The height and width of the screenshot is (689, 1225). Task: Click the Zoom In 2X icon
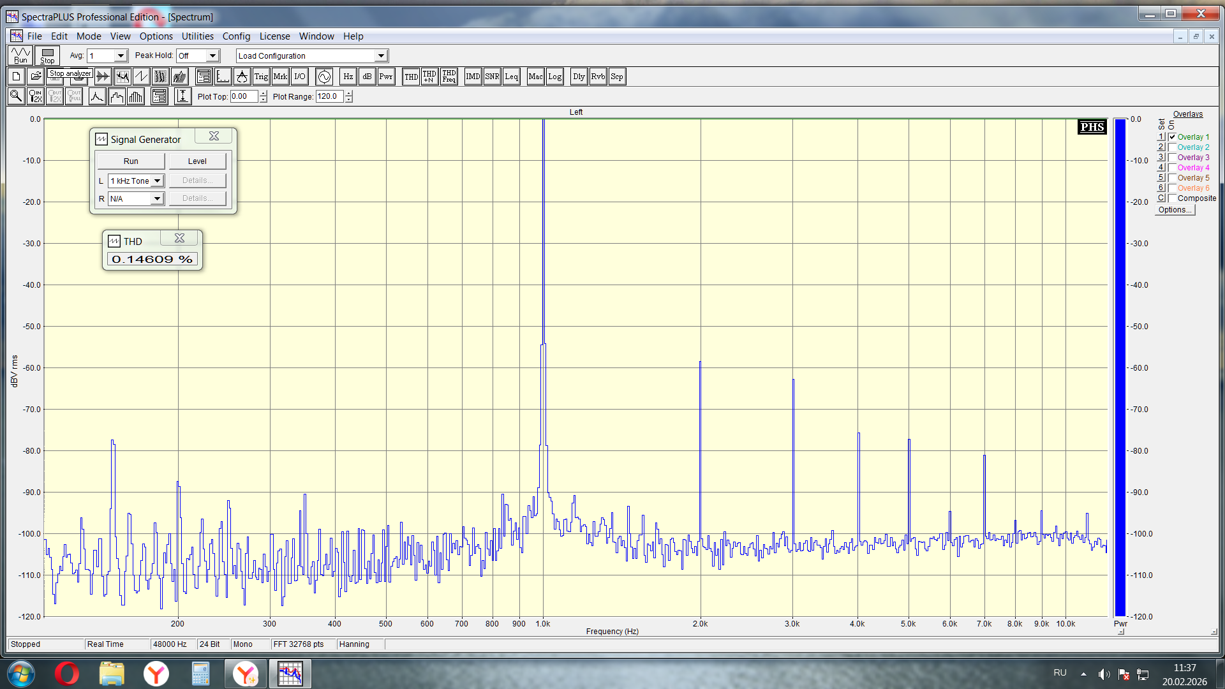pyautogui.click(x=35, y=96)
